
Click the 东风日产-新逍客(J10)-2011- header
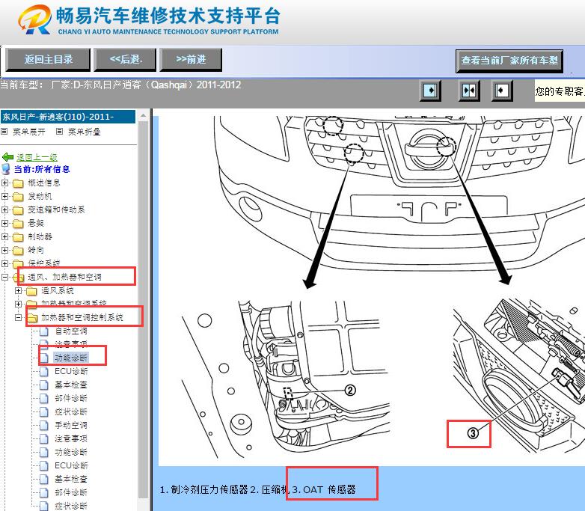point(68,117)
